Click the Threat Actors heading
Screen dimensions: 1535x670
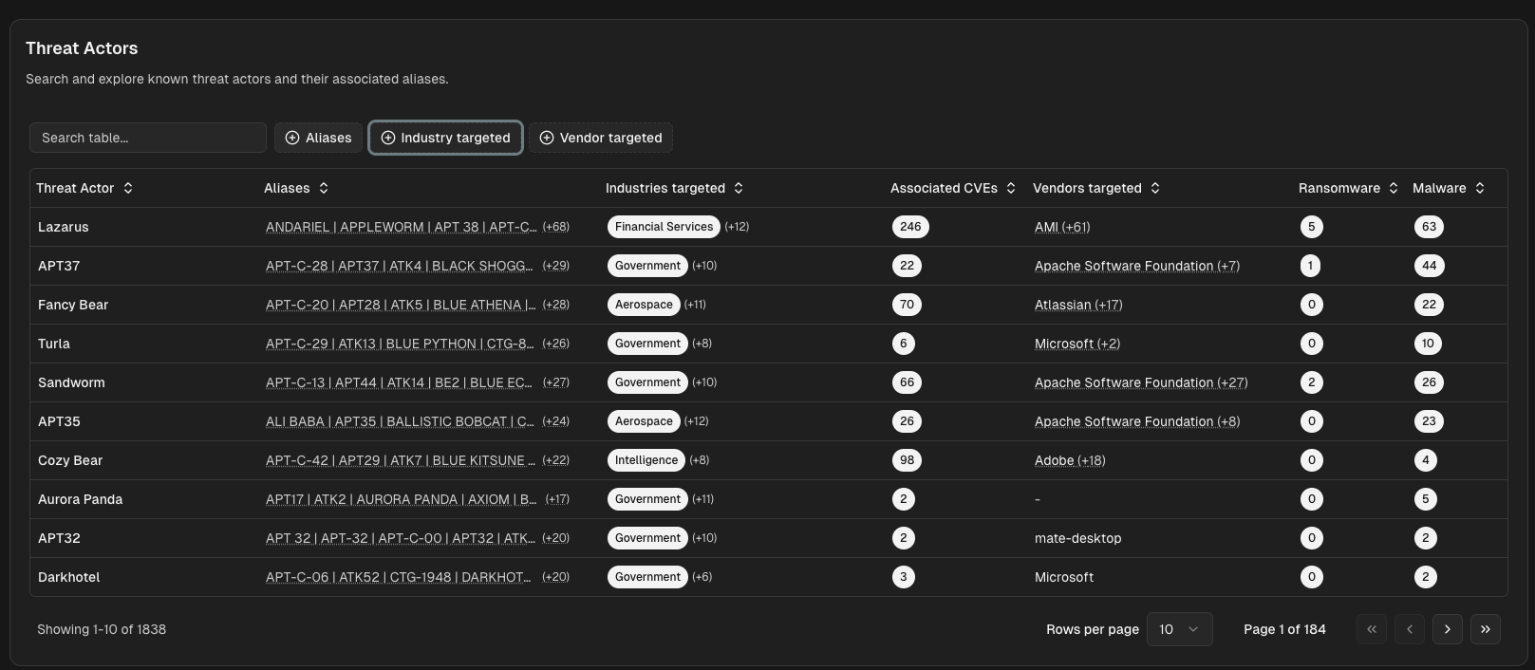coord(82,48)
